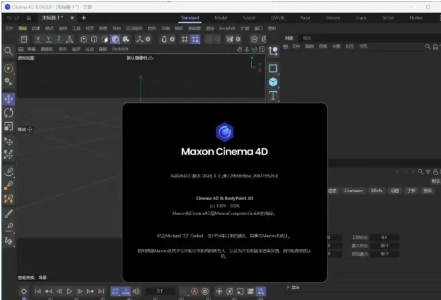Click the viewport pan hand icon
The image size is (441, 300).
(x=239, y=49)
